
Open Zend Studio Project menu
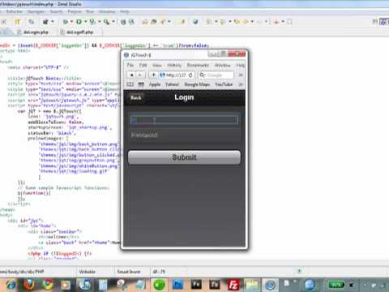(x=75, y=11)
